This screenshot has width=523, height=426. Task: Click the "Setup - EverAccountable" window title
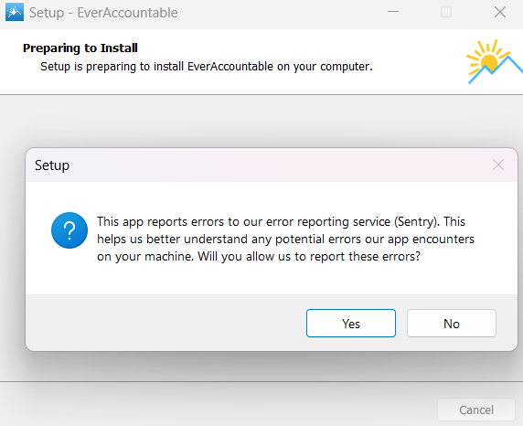click(x=103, y=13)
